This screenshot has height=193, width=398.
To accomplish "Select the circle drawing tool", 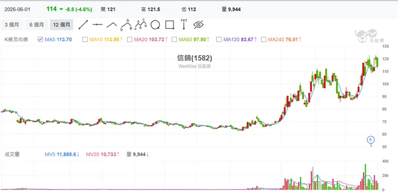I will click(x=155, y=25).
